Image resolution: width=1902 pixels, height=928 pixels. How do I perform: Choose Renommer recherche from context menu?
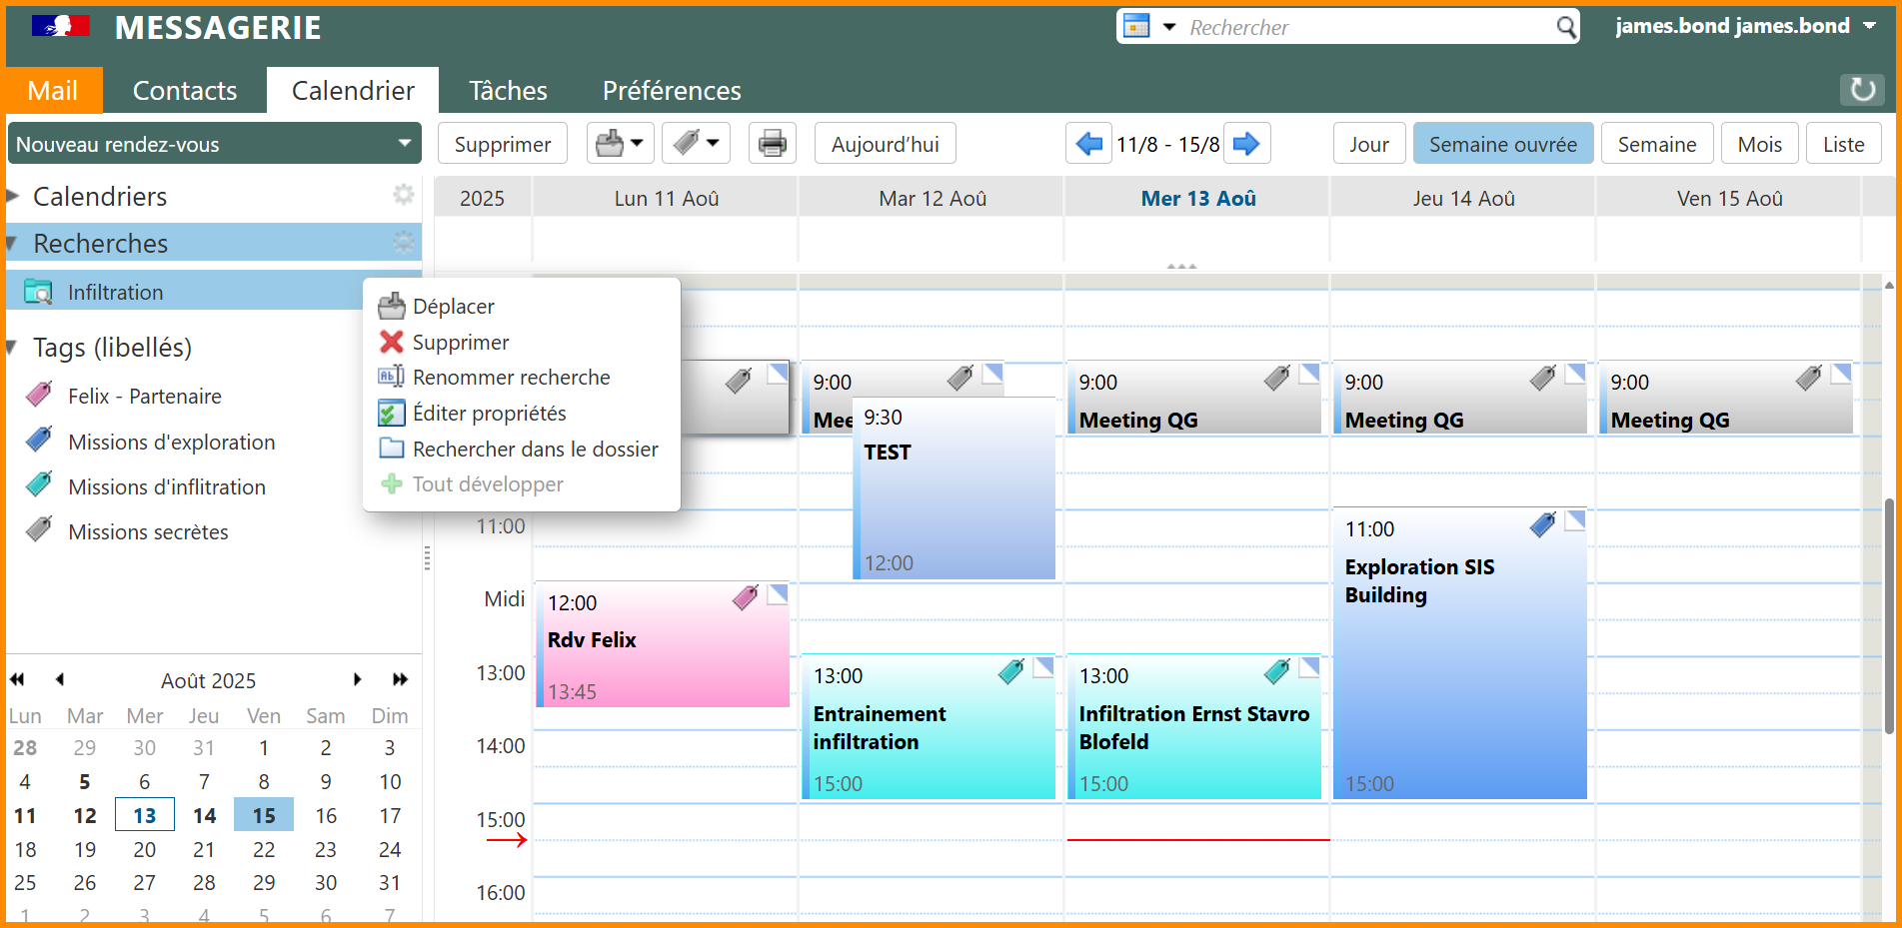[511, 378]
